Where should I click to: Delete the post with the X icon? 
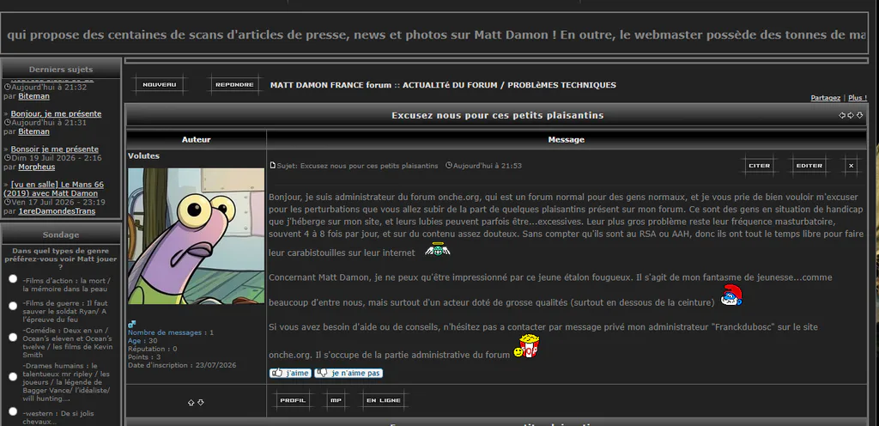(851, 166)
